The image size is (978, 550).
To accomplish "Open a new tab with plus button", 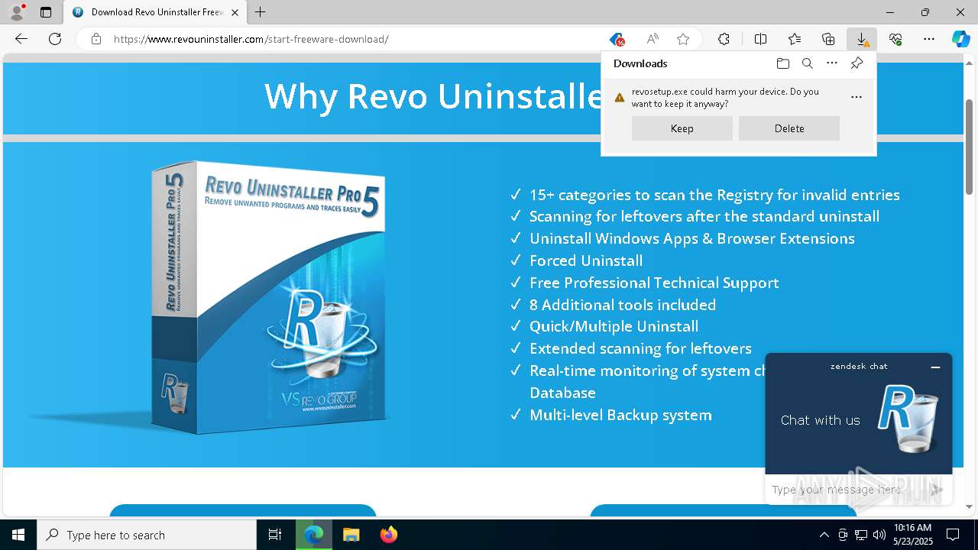I will tap(261, 12).
